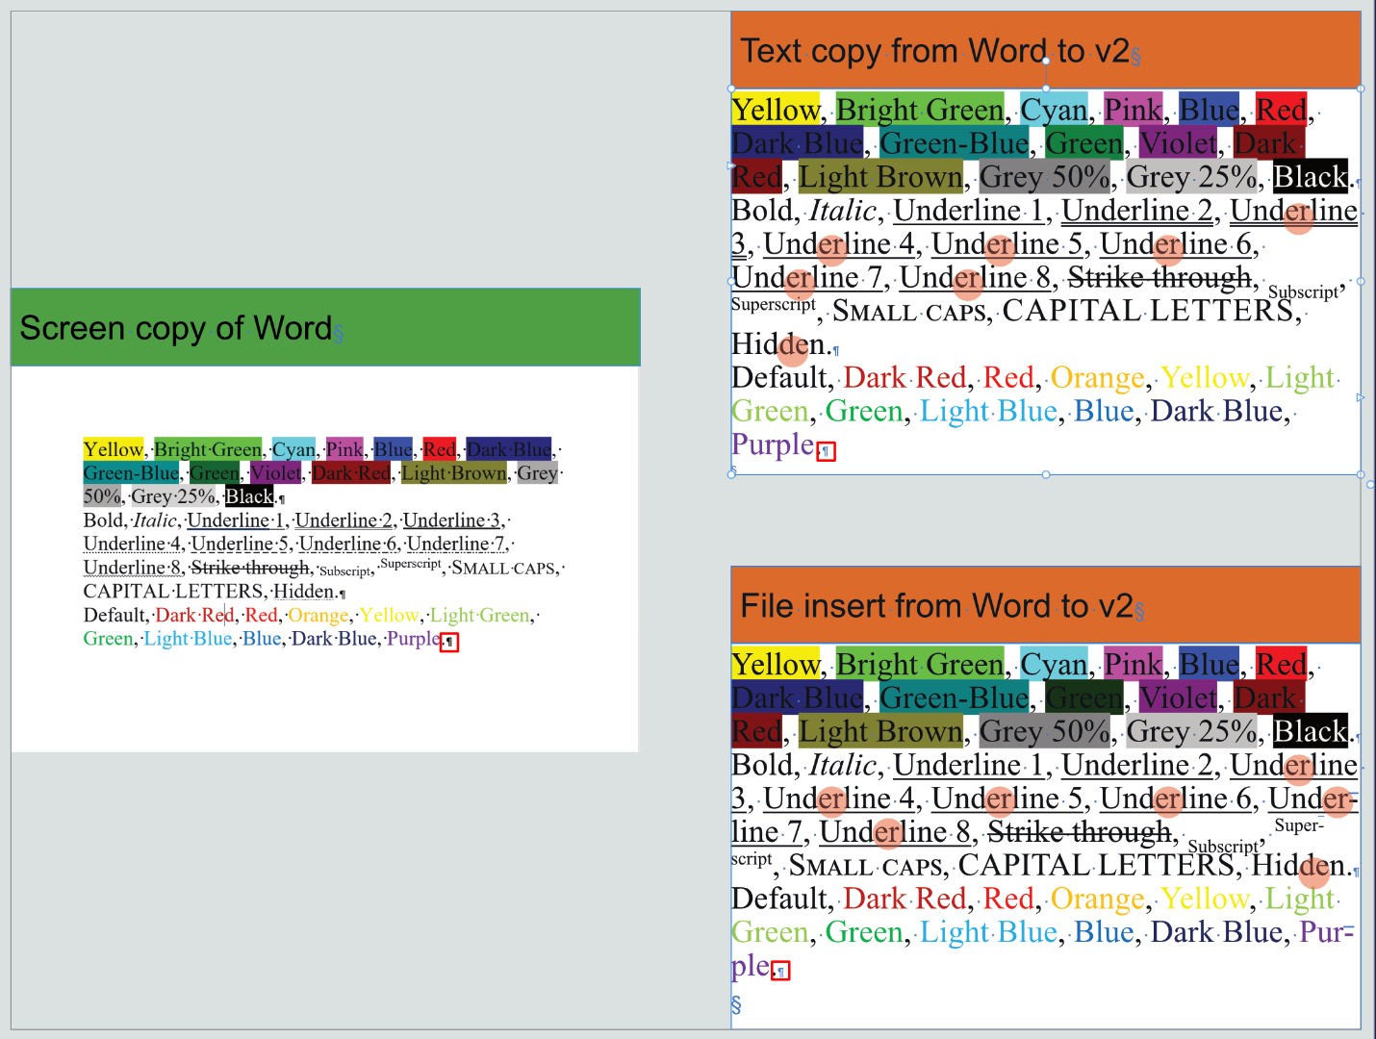Click 'Pink' in the Text copy frame
This screenshot has height=1039, width=1376.
tap(1133, 110)
